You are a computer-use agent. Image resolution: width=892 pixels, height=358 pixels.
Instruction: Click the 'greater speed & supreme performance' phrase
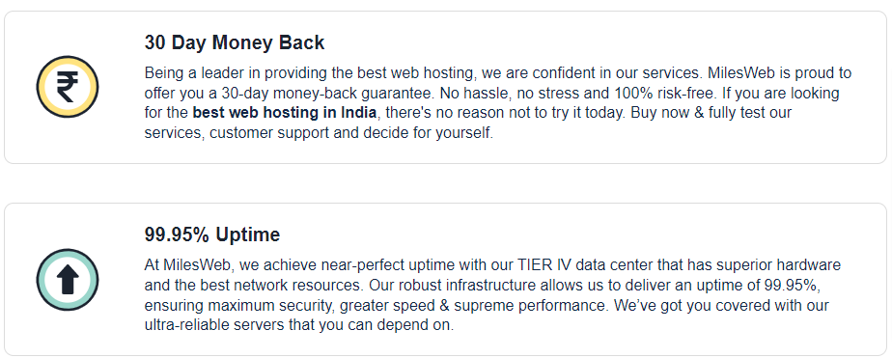tap(474, 306)
